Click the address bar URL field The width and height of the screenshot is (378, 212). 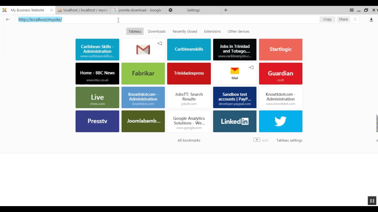coord(167,19)
